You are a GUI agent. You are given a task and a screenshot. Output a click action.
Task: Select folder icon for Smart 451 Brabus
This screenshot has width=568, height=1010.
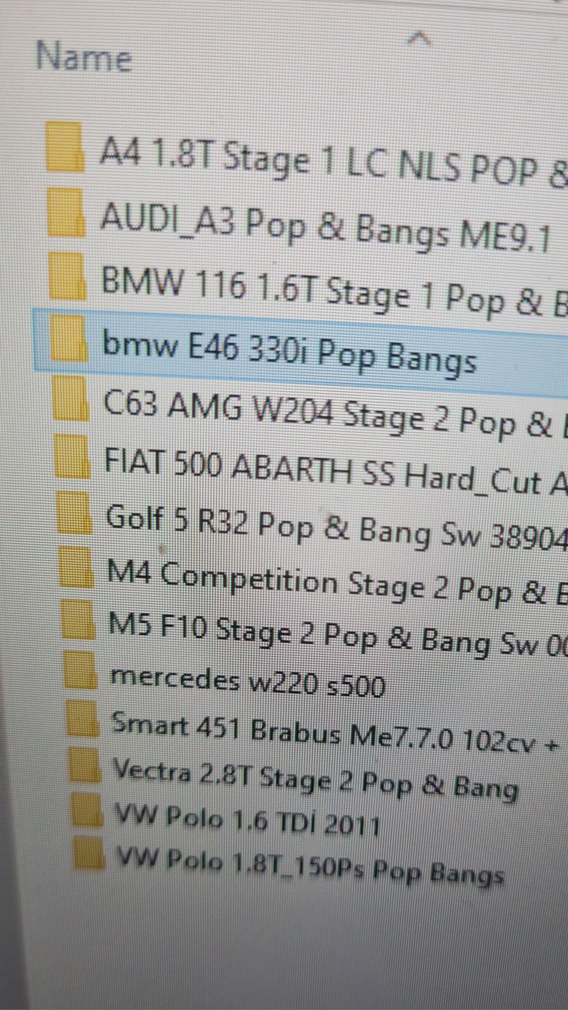point(84,718)
